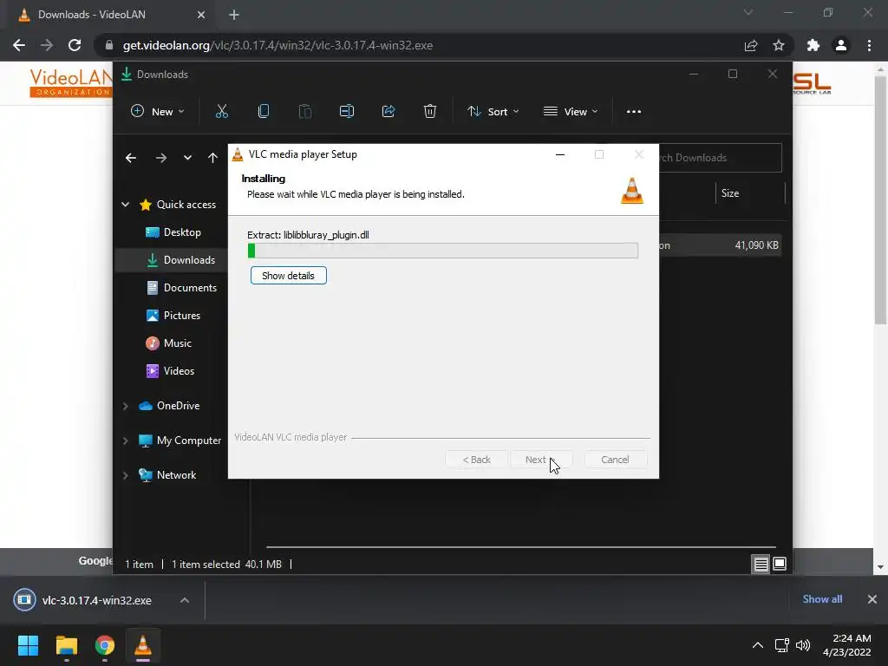Switch to large thumbnails view icon
888x666 pixels.
(780, 564)
